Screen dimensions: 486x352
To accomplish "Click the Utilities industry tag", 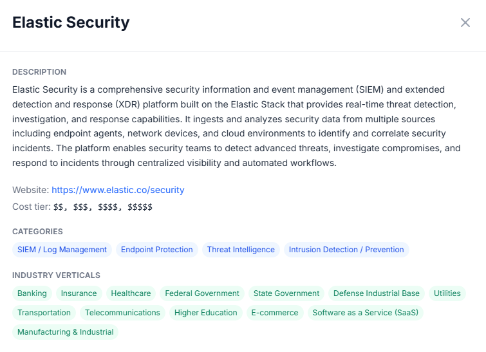I will (447, 293).
